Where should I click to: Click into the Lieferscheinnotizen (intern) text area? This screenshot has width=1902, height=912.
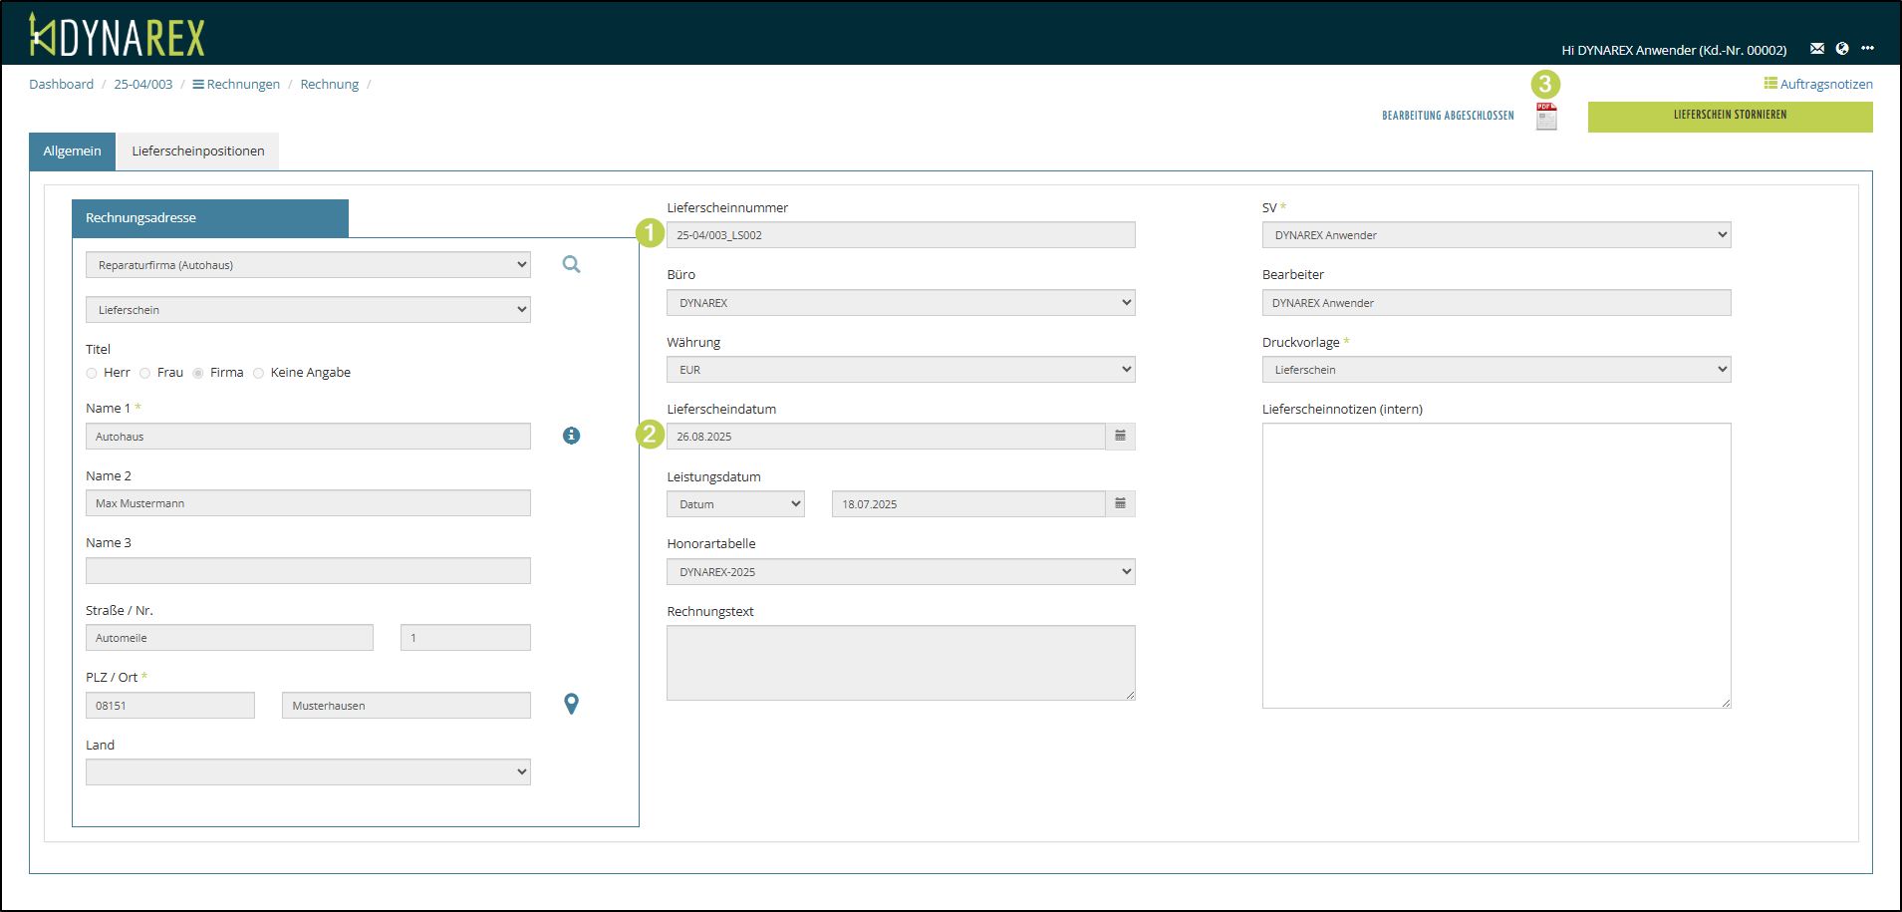[1495, 565]
